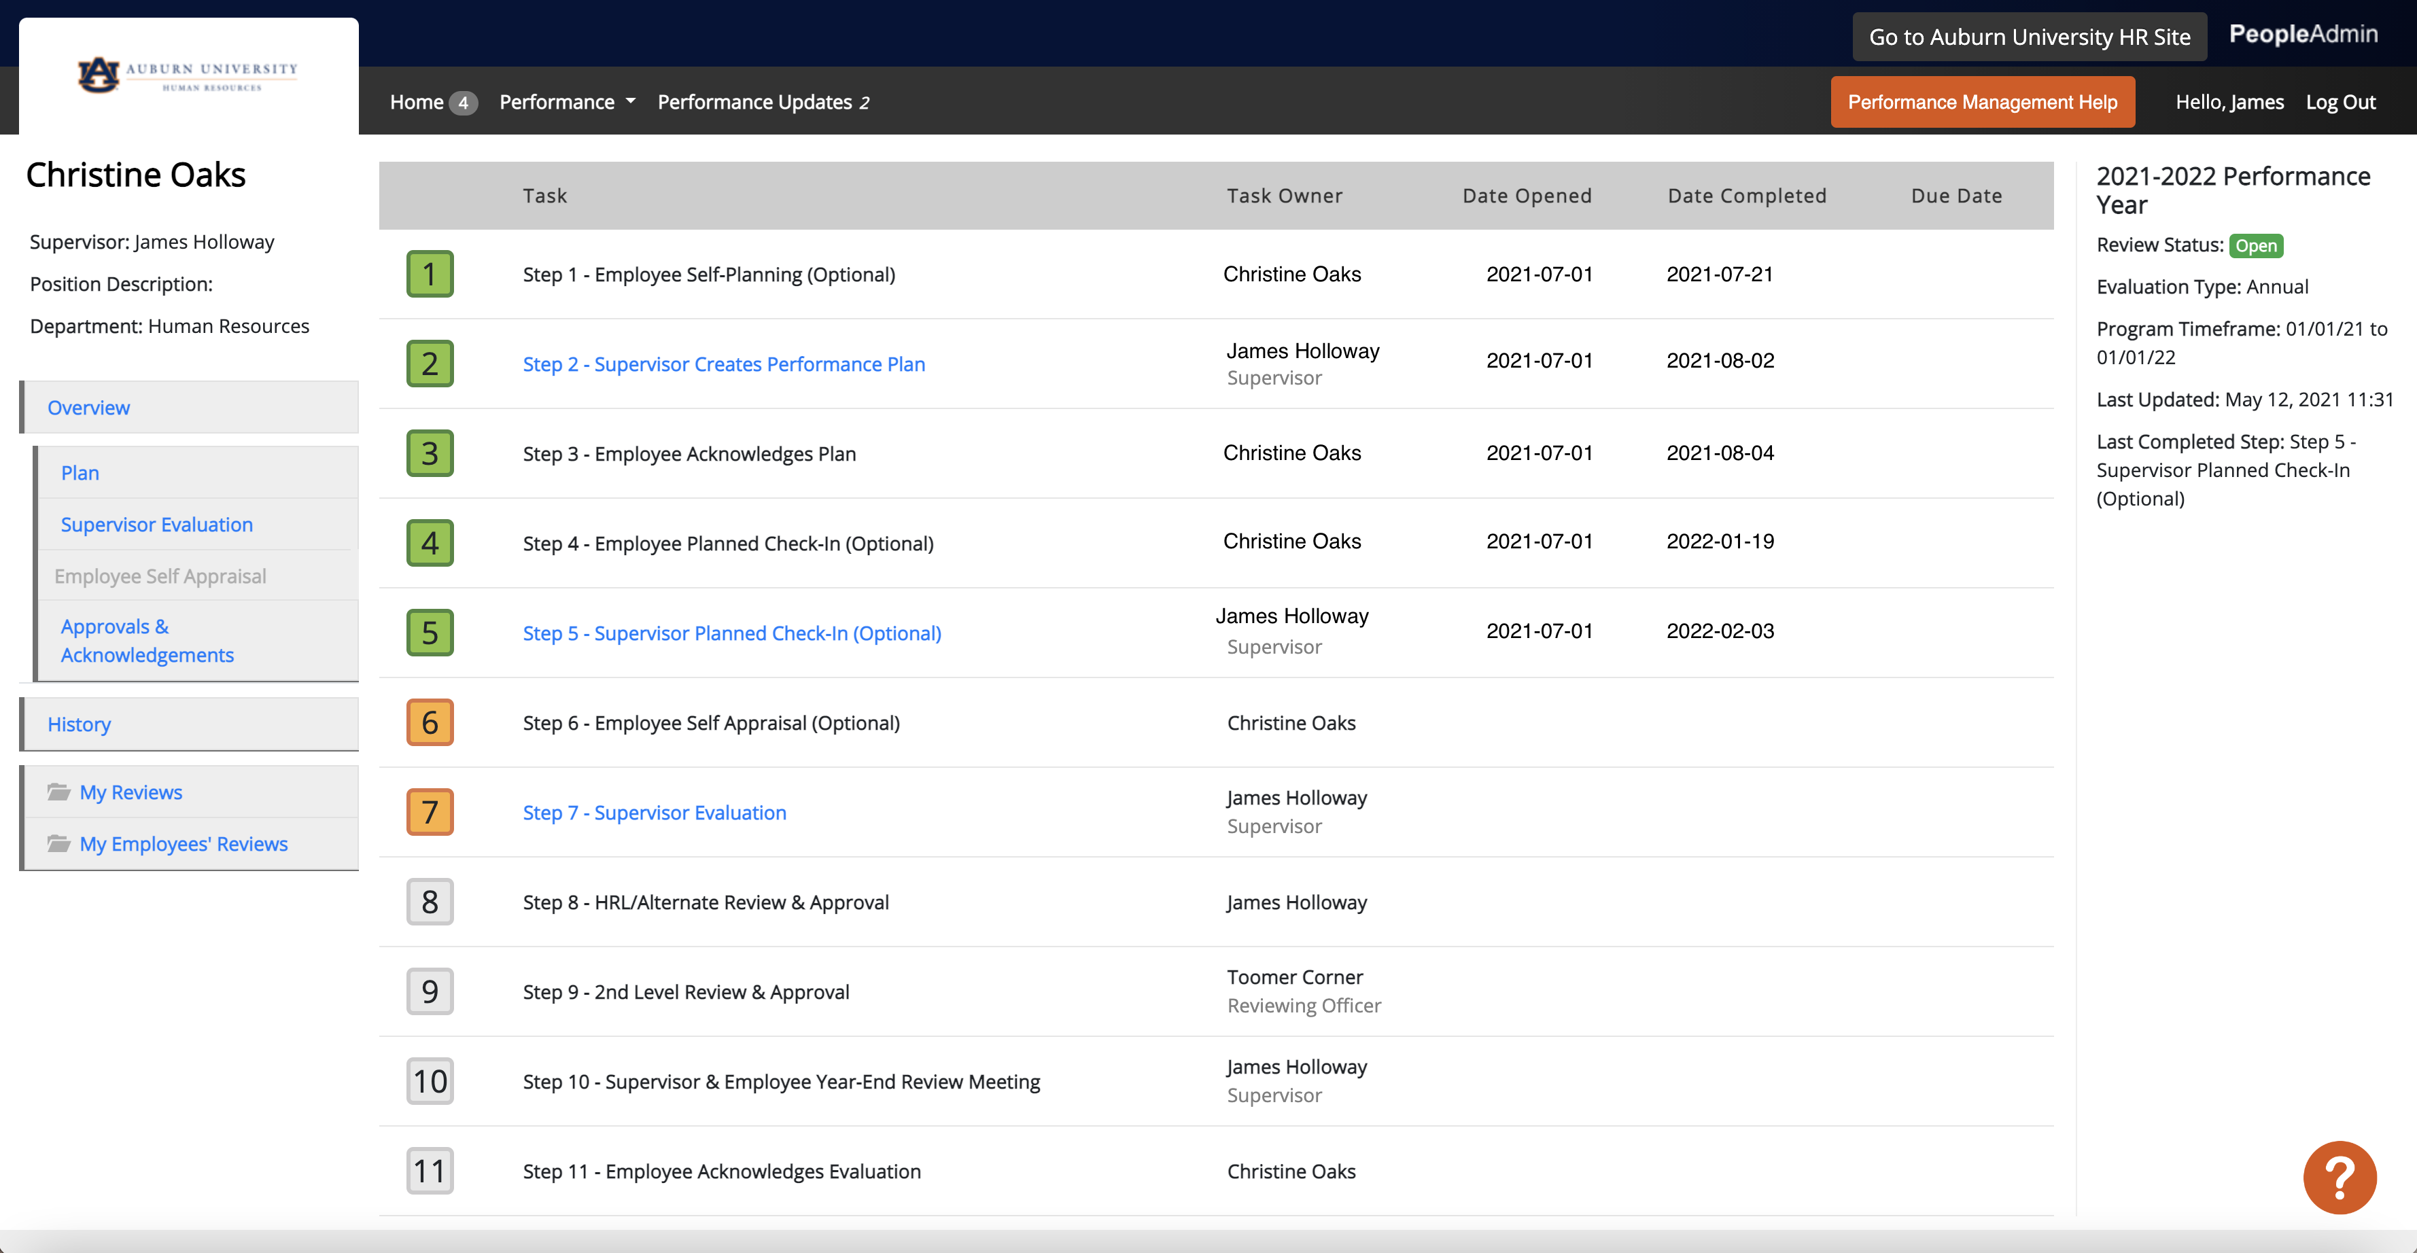Click Step 8 - HRL/Alternate Review & Approval
2417x1253 pixels.
[706, 901]
